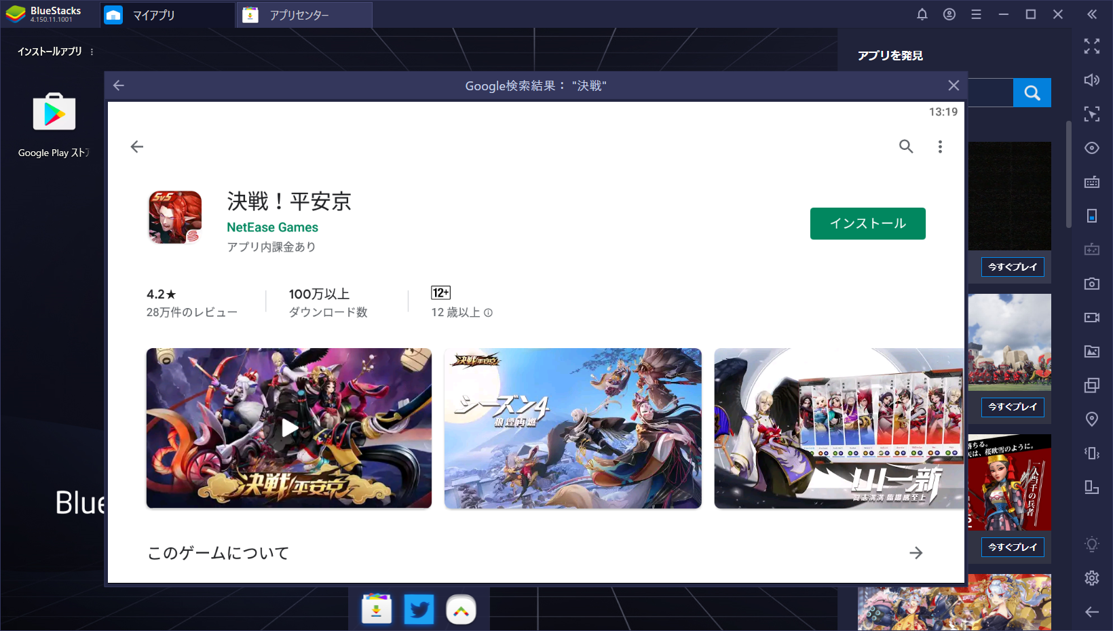The height and width of the screenshot is (631, 1113).
Task: Open the app center dock icon
Action: click(x=377, y=609)
